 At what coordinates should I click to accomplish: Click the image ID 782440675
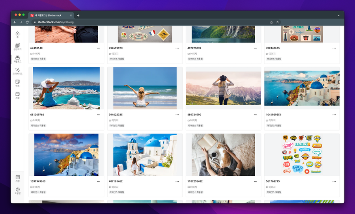coord(273,48)
